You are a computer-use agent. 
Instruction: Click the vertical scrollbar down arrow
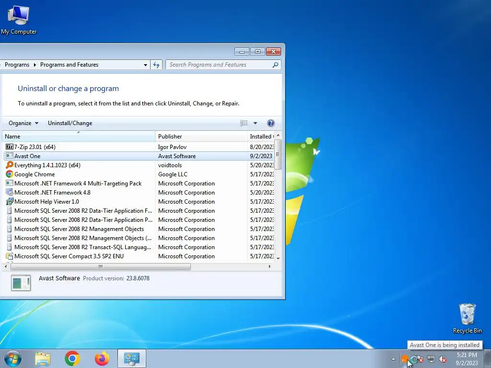click(x=278, y=258)
